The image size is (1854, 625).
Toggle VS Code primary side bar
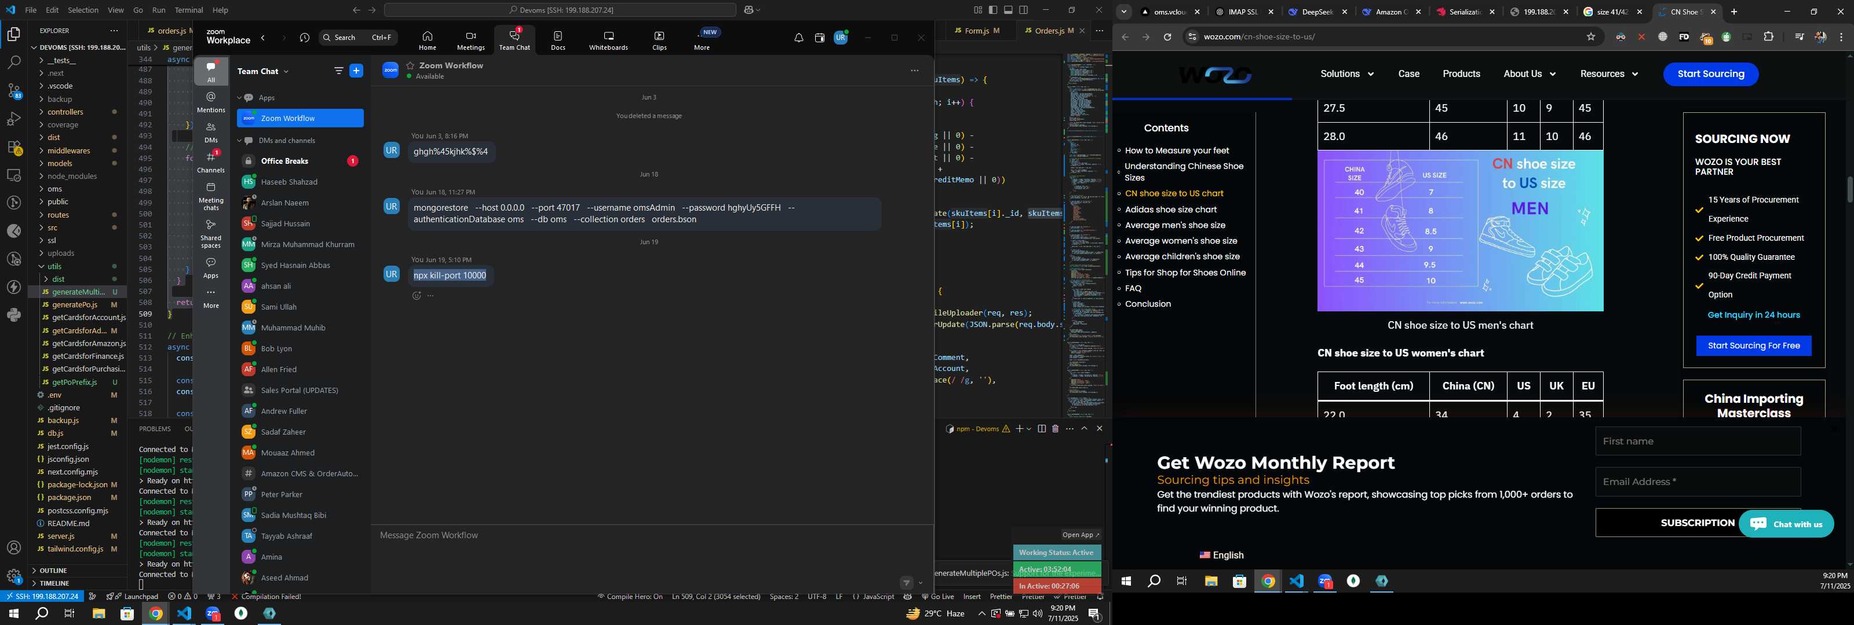(993, 10)
